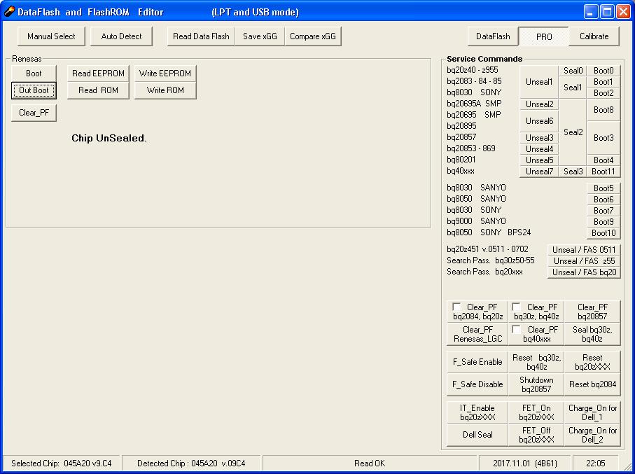Click the Reset bq20zXXX button
635x474 pixels.
592,362
